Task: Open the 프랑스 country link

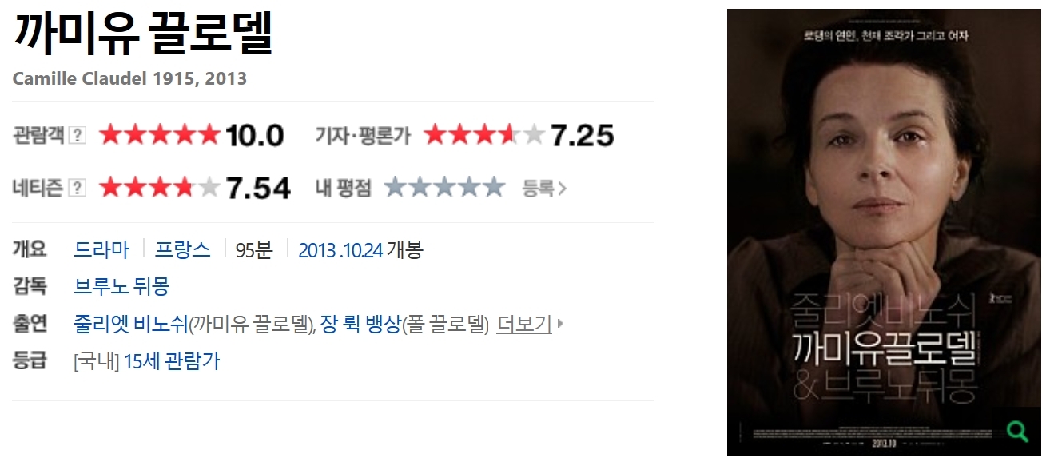Action: pos(183,249)
